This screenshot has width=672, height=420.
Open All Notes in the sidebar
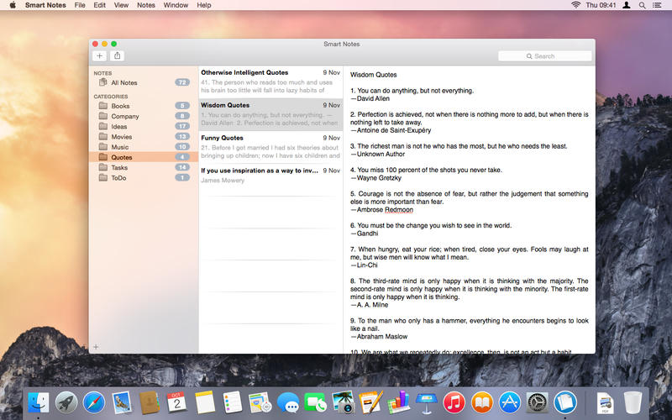point(123,82)
